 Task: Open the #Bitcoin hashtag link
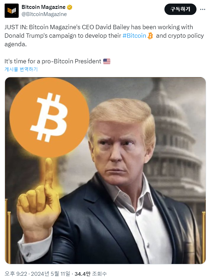134,36
